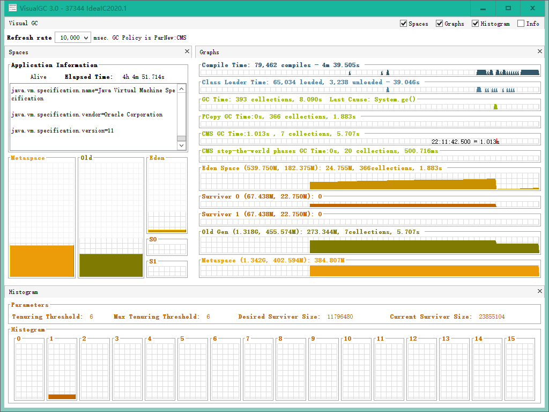Click the Compile Time graph
This screenshot has width=549, height=412.
pyautogui.click(x=369, y=72)
